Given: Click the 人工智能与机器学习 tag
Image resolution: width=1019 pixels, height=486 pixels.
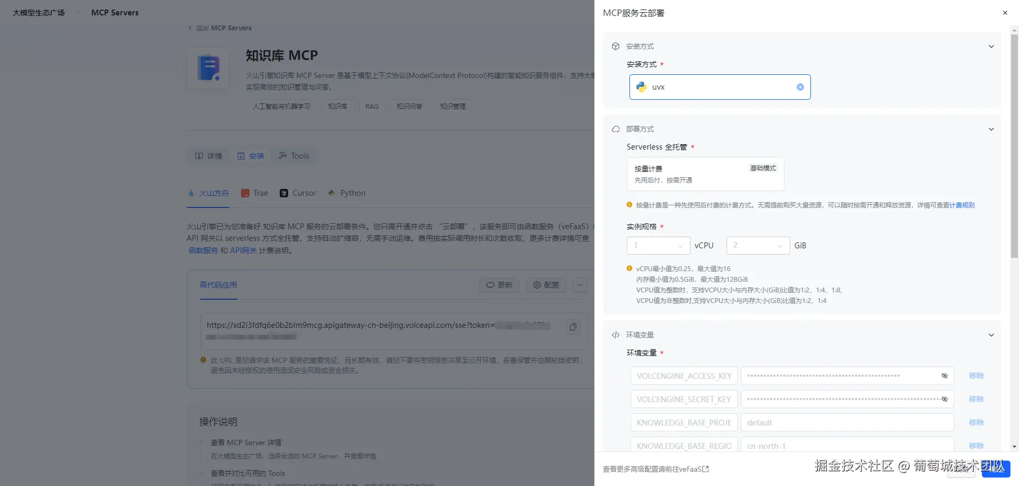Looking at the screenshot, I should tap(281, 107).
